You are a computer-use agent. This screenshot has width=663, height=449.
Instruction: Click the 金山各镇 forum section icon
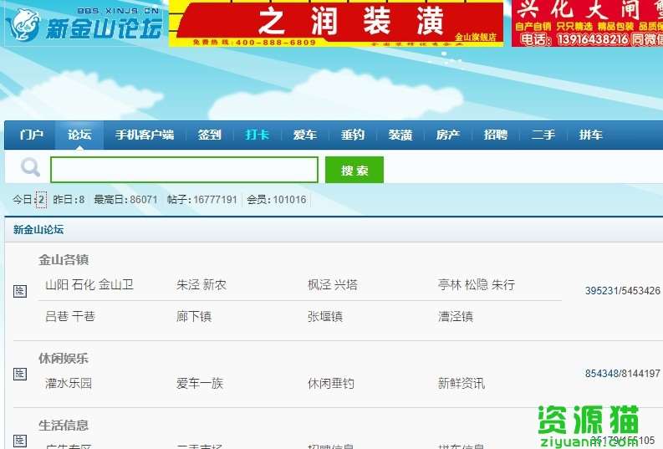[x=21, y=291]
